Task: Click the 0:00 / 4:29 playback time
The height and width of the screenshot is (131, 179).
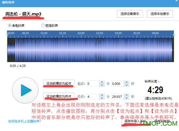Action: click(x=18, y=66)
